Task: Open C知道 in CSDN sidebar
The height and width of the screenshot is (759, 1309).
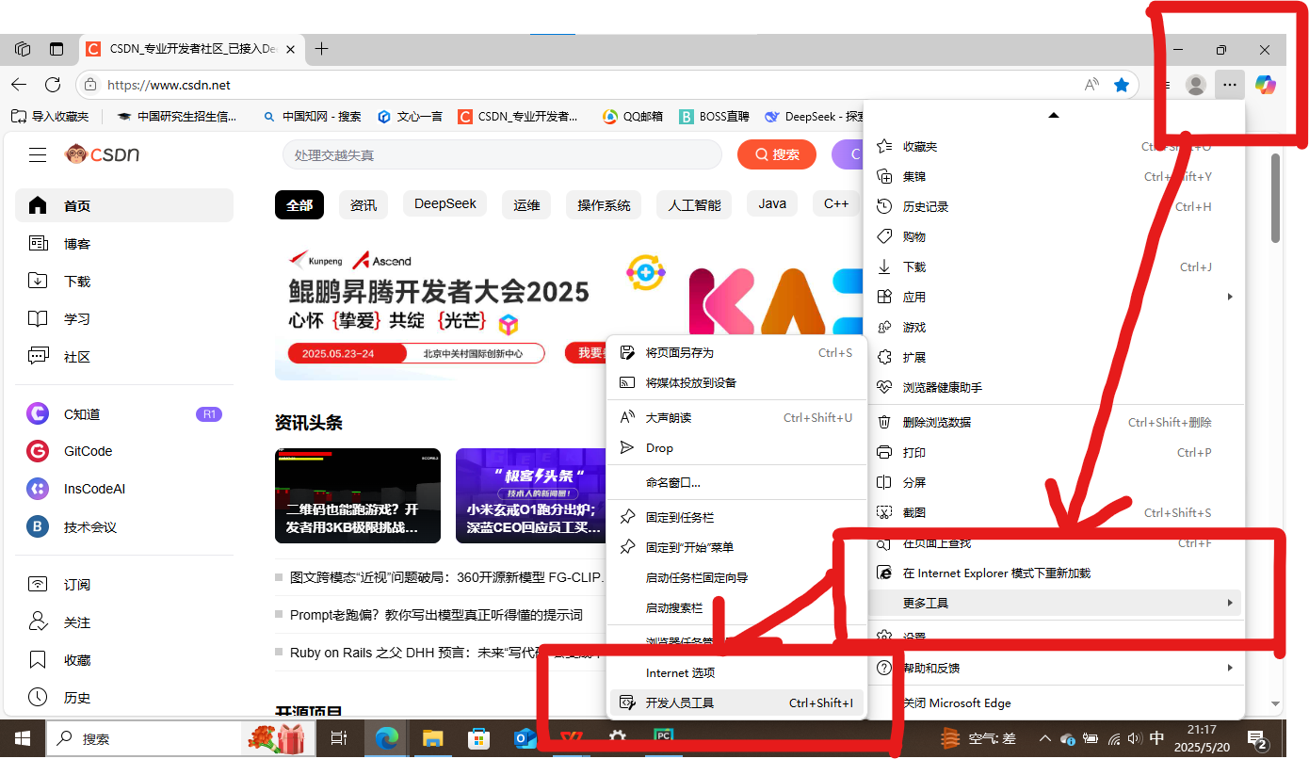Action: click(x=124, y=413)
